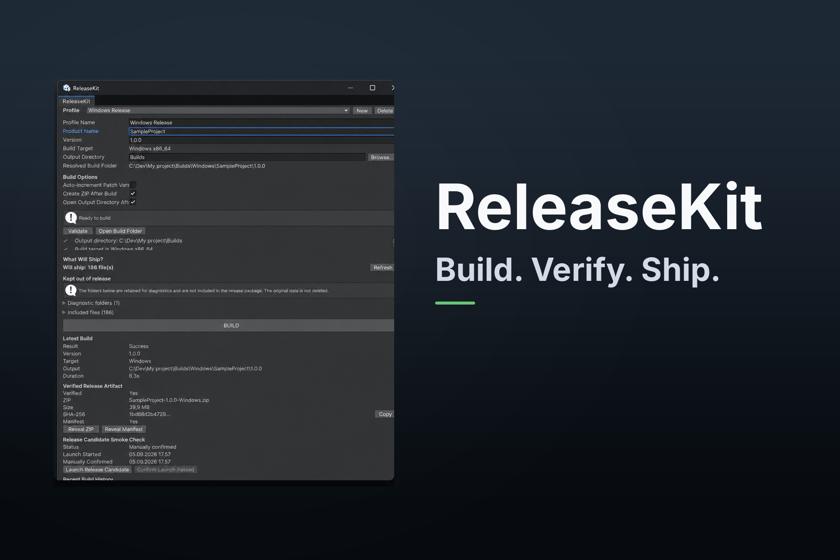
Task: Click the Will ship: 186 file(s) text
Action: (x=88, y=268)
